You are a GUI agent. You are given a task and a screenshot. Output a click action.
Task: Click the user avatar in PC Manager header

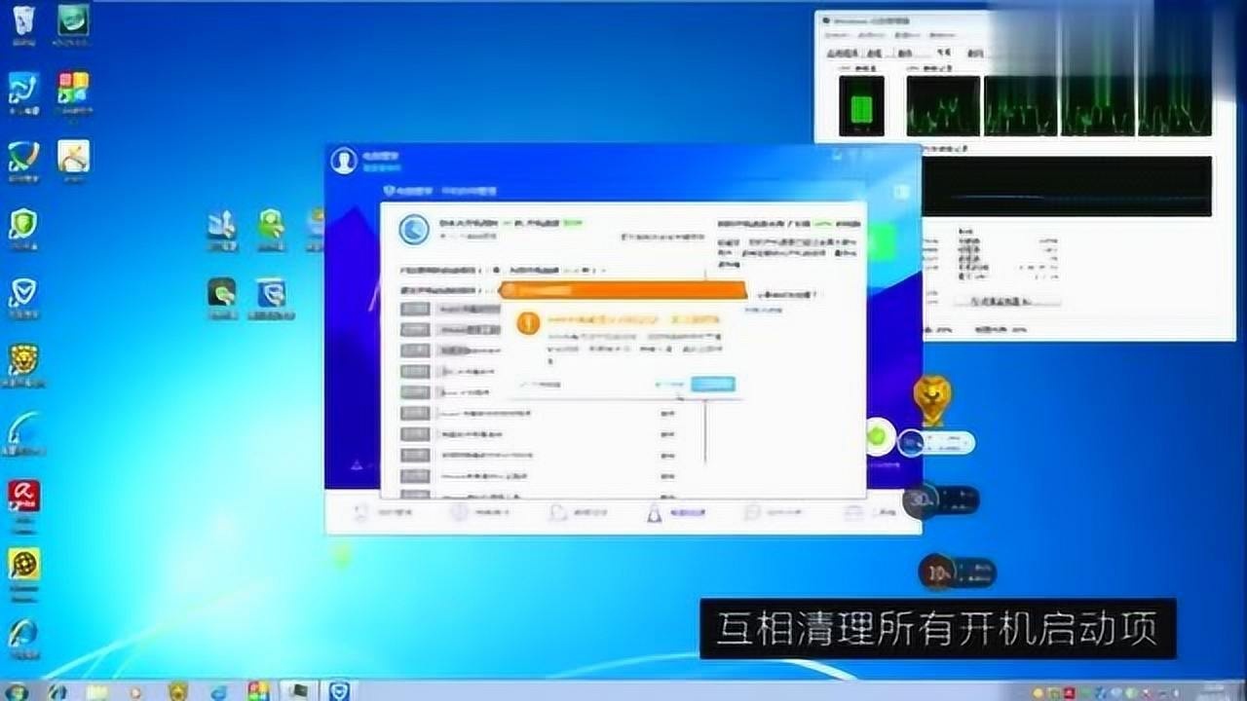(x=343, y=161)
